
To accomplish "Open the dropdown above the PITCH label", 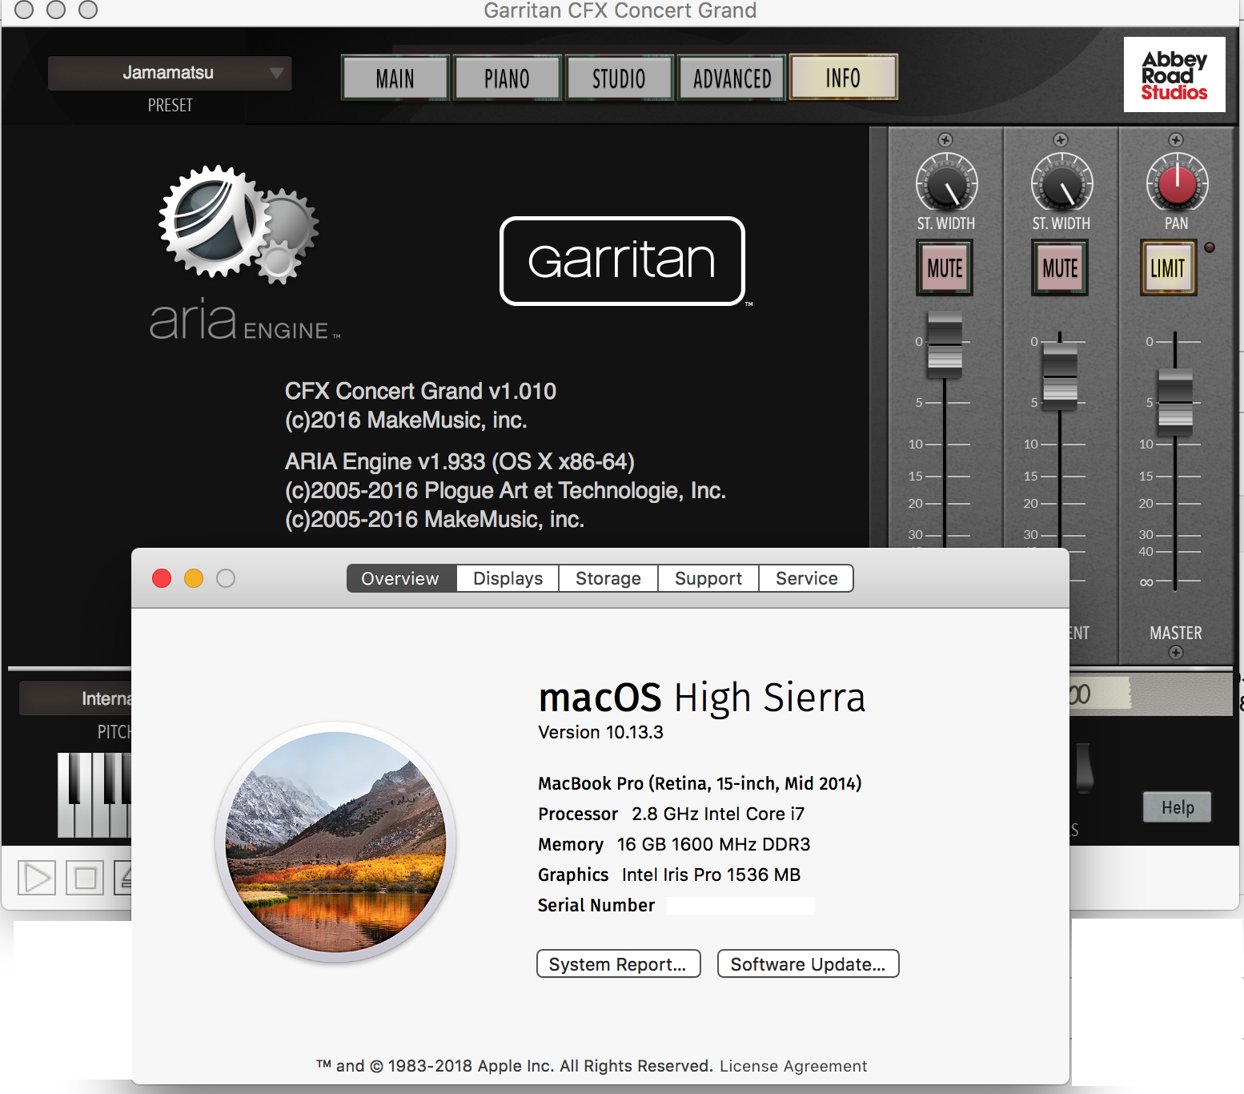I will [77, 698].
